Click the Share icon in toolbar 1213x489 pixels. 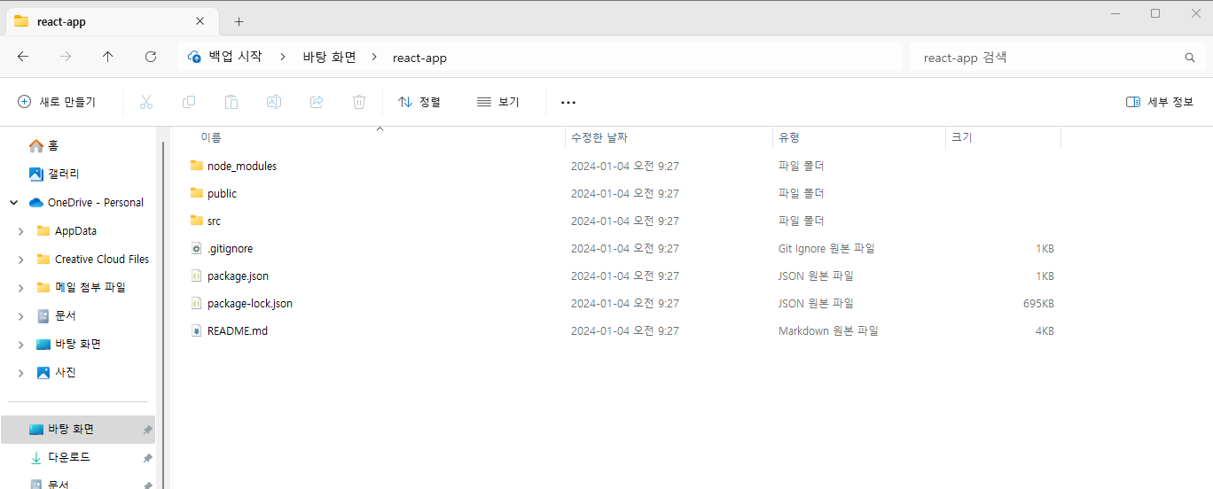[x=317, y=102]
